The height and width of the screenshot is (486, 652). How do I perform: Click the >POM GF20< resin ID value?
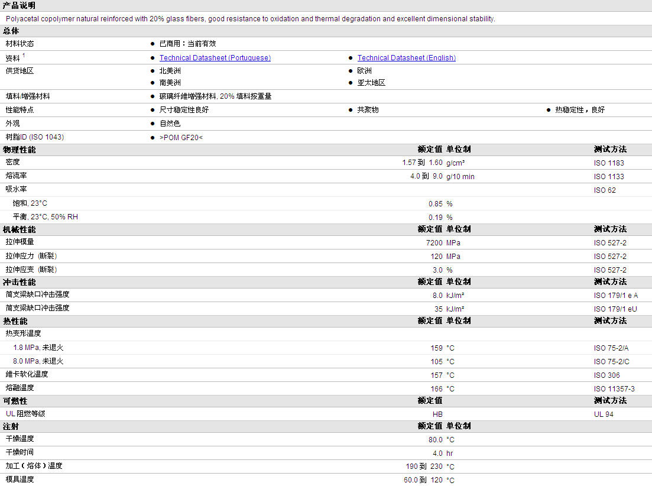point(181,137)
